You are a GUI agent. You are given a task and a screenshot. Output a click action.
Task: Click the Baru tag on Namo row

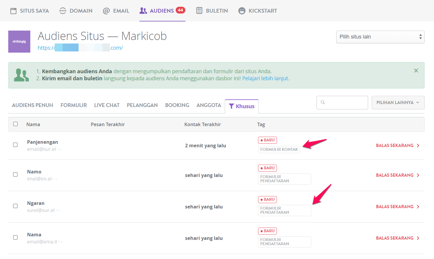point(267,168)
